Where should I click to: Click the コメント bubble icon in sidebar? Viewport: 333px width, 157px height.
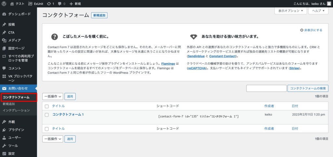pyautogui.click(x=4, y=68)
